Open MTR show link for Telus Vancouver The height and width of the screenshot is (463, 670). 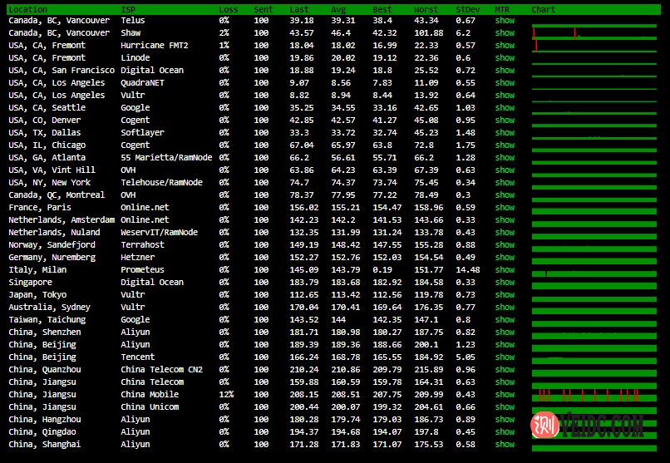pyautogui.click(x=505, y=20)
